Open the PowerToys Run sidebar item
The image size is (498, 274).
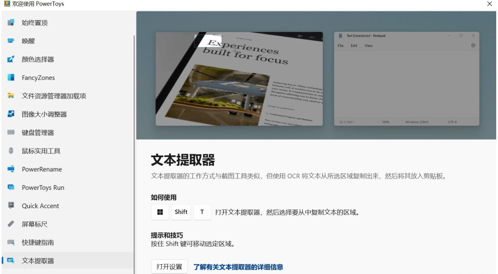pos(43,188)
